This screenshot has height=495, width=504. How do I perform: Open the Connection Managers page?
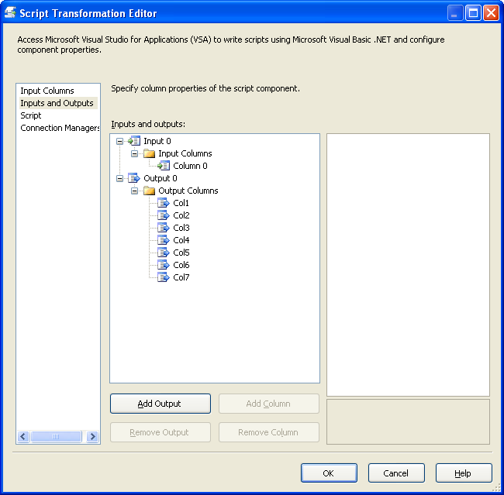(60, 128)
